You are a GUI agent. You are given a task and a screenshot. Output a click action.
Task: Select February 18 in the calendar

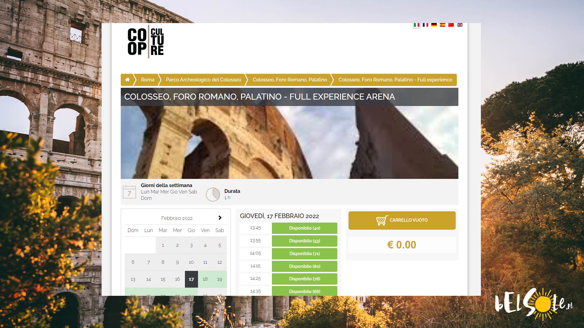(205, 279)
